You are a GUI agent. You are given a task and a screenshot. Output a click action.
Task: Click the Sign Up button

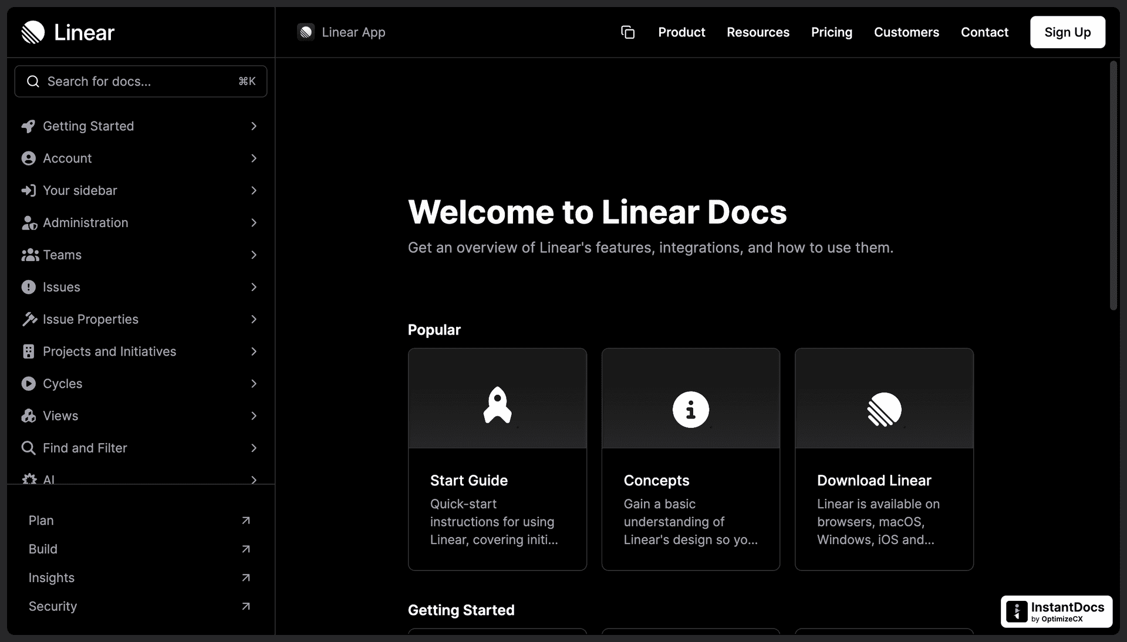pos(1067,32)
